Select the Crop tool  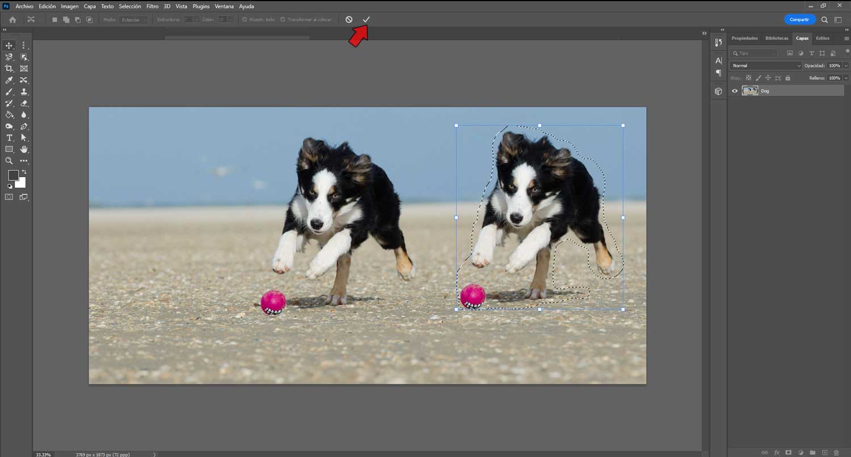point(9,69)
